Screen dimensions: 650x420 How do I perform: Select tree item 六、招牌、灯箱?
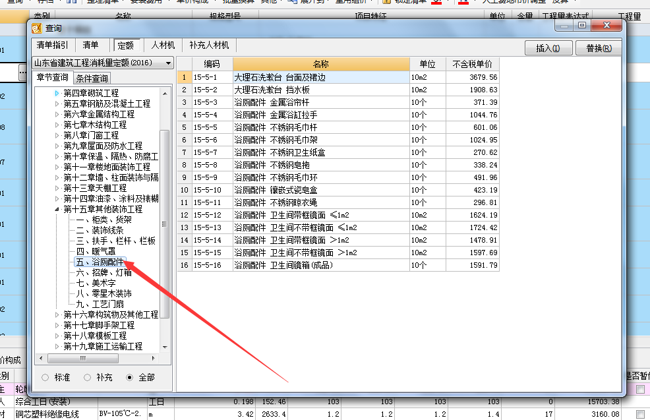click(x=103, y=272)
